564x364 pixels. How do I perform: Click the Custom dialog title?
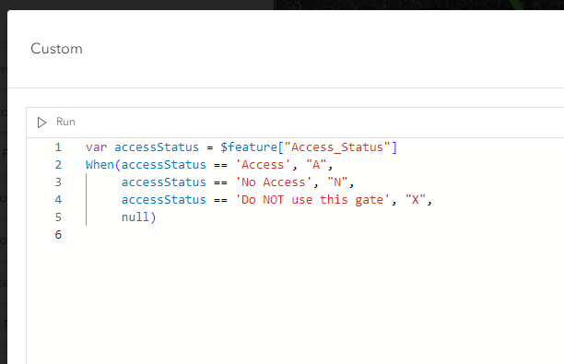point(56,49)
